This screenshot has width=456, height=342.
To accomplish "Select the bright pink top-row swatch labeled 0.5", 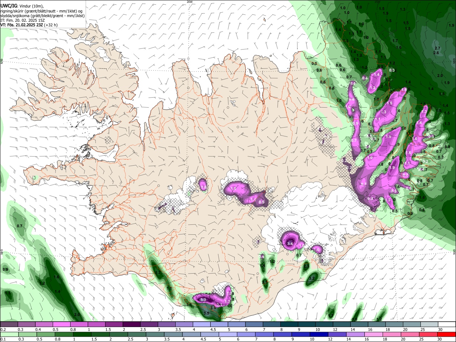I will (x=61, y=325).
